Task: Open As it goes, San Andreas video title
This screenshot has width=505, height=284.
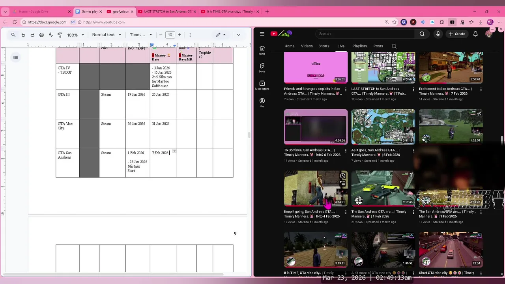Action: [x=376, y=152]
